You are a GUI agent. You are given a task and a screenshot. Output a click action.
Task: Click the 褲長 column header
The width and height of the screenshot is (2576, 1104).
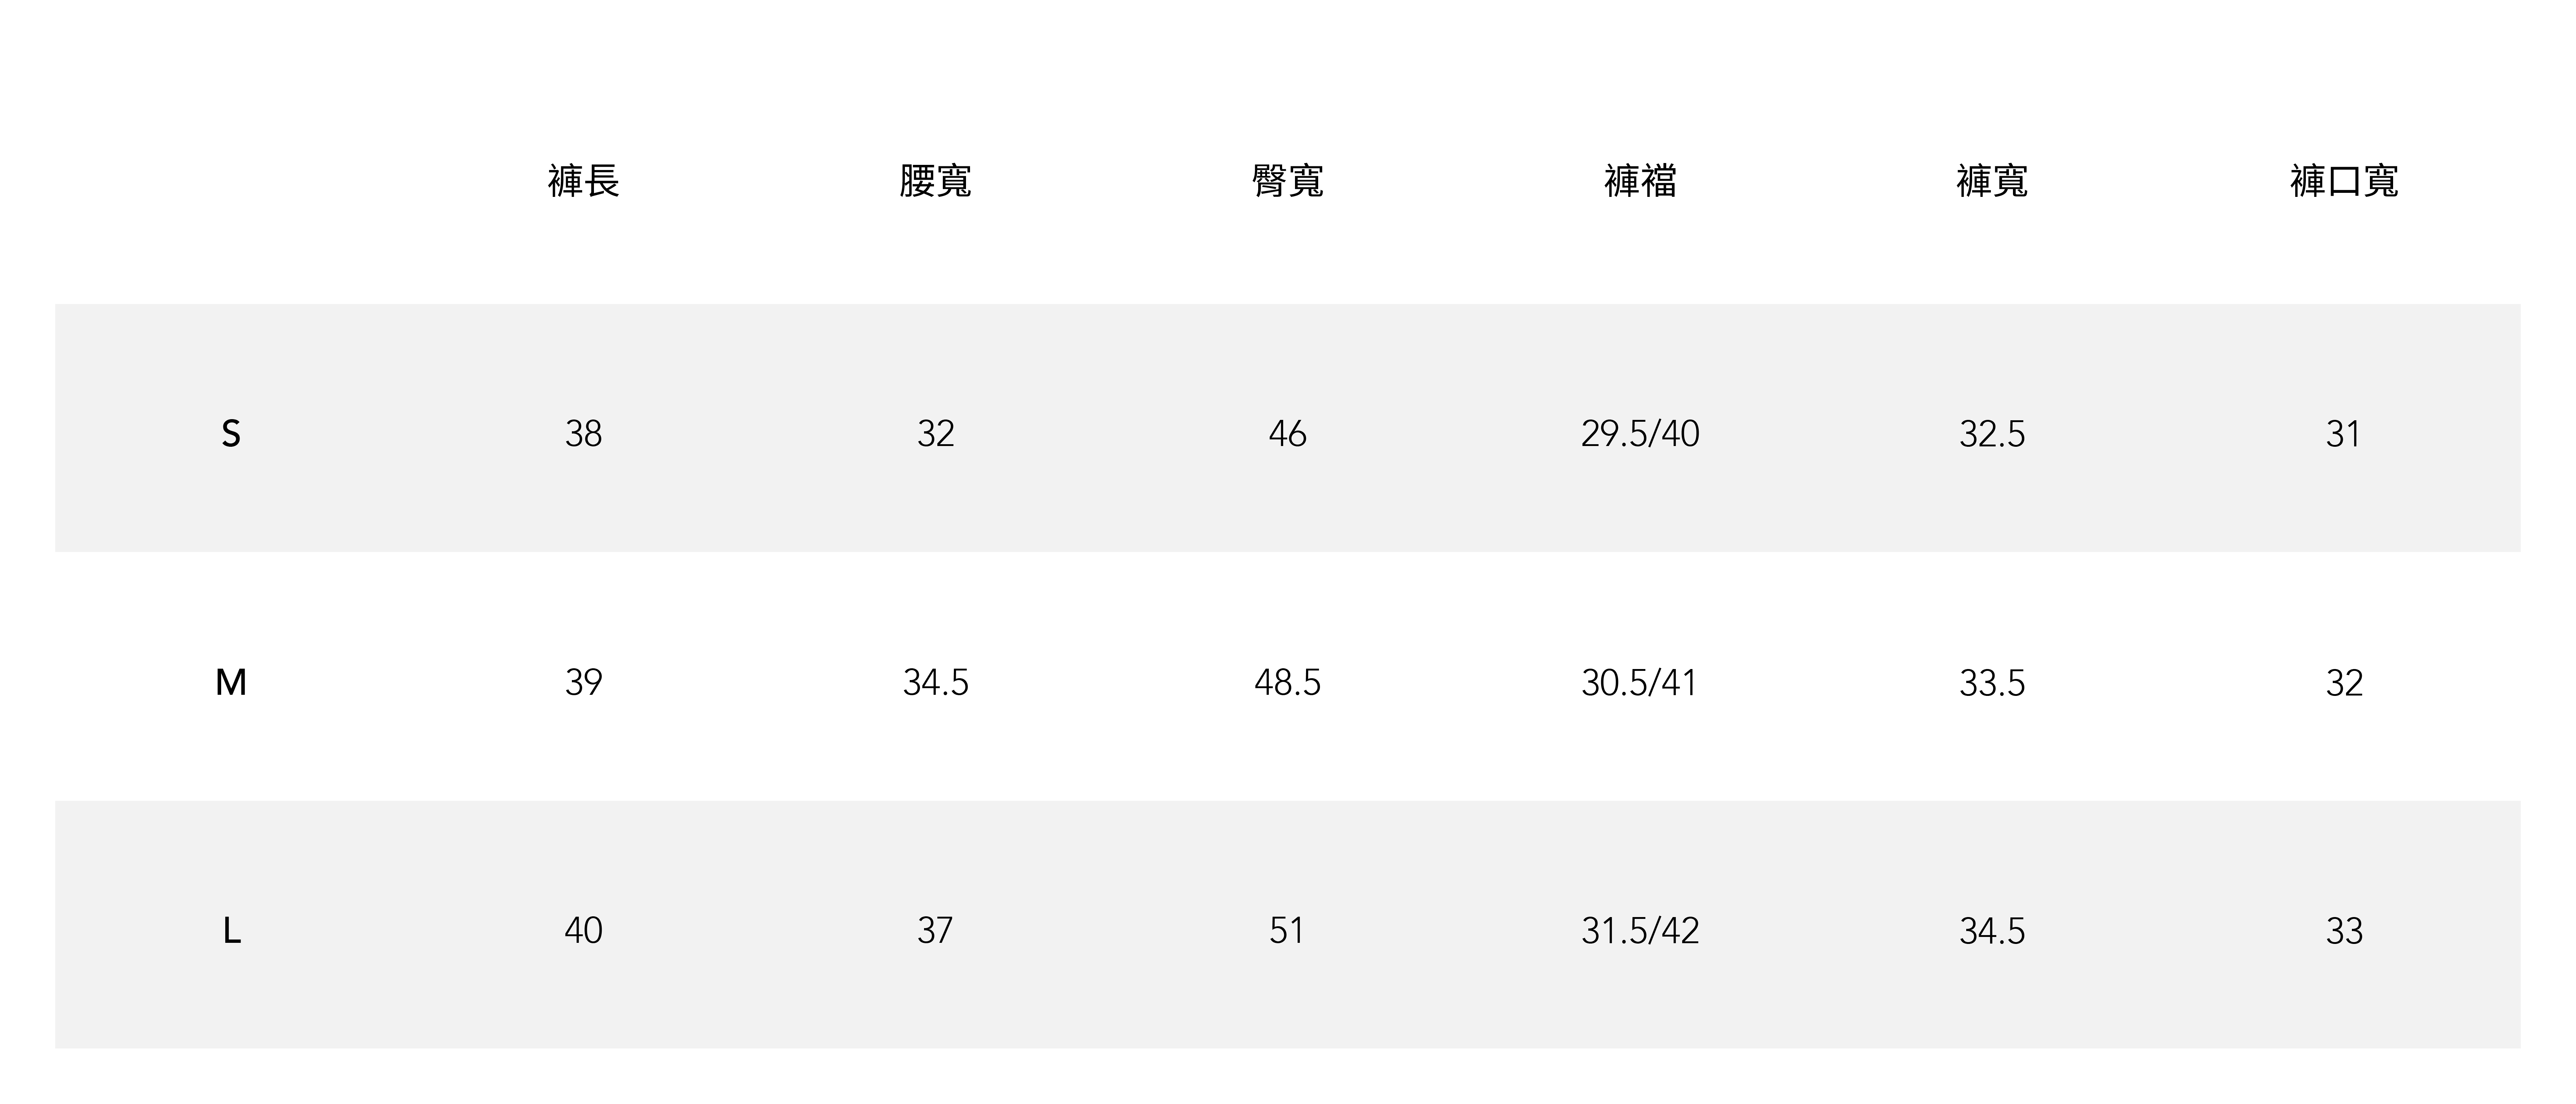pos(584,181)
